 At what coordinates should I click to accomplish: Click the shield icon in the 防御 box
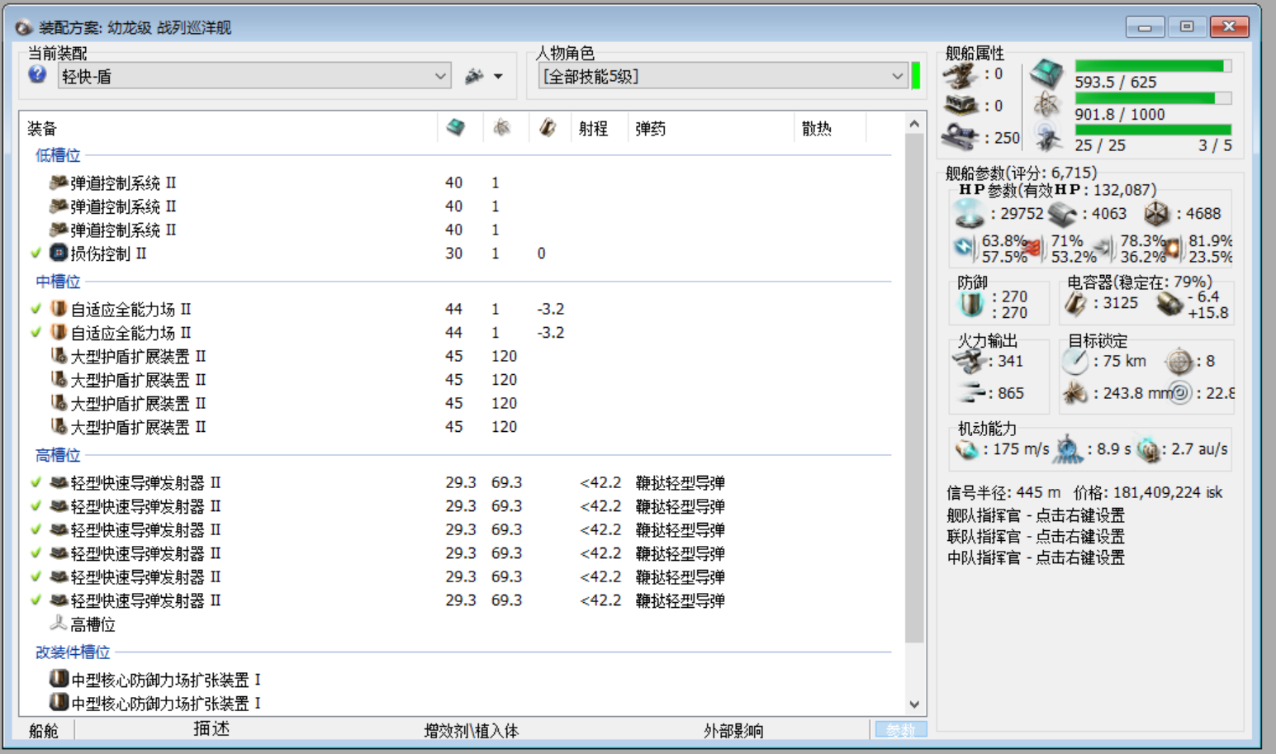click(971, 305)
